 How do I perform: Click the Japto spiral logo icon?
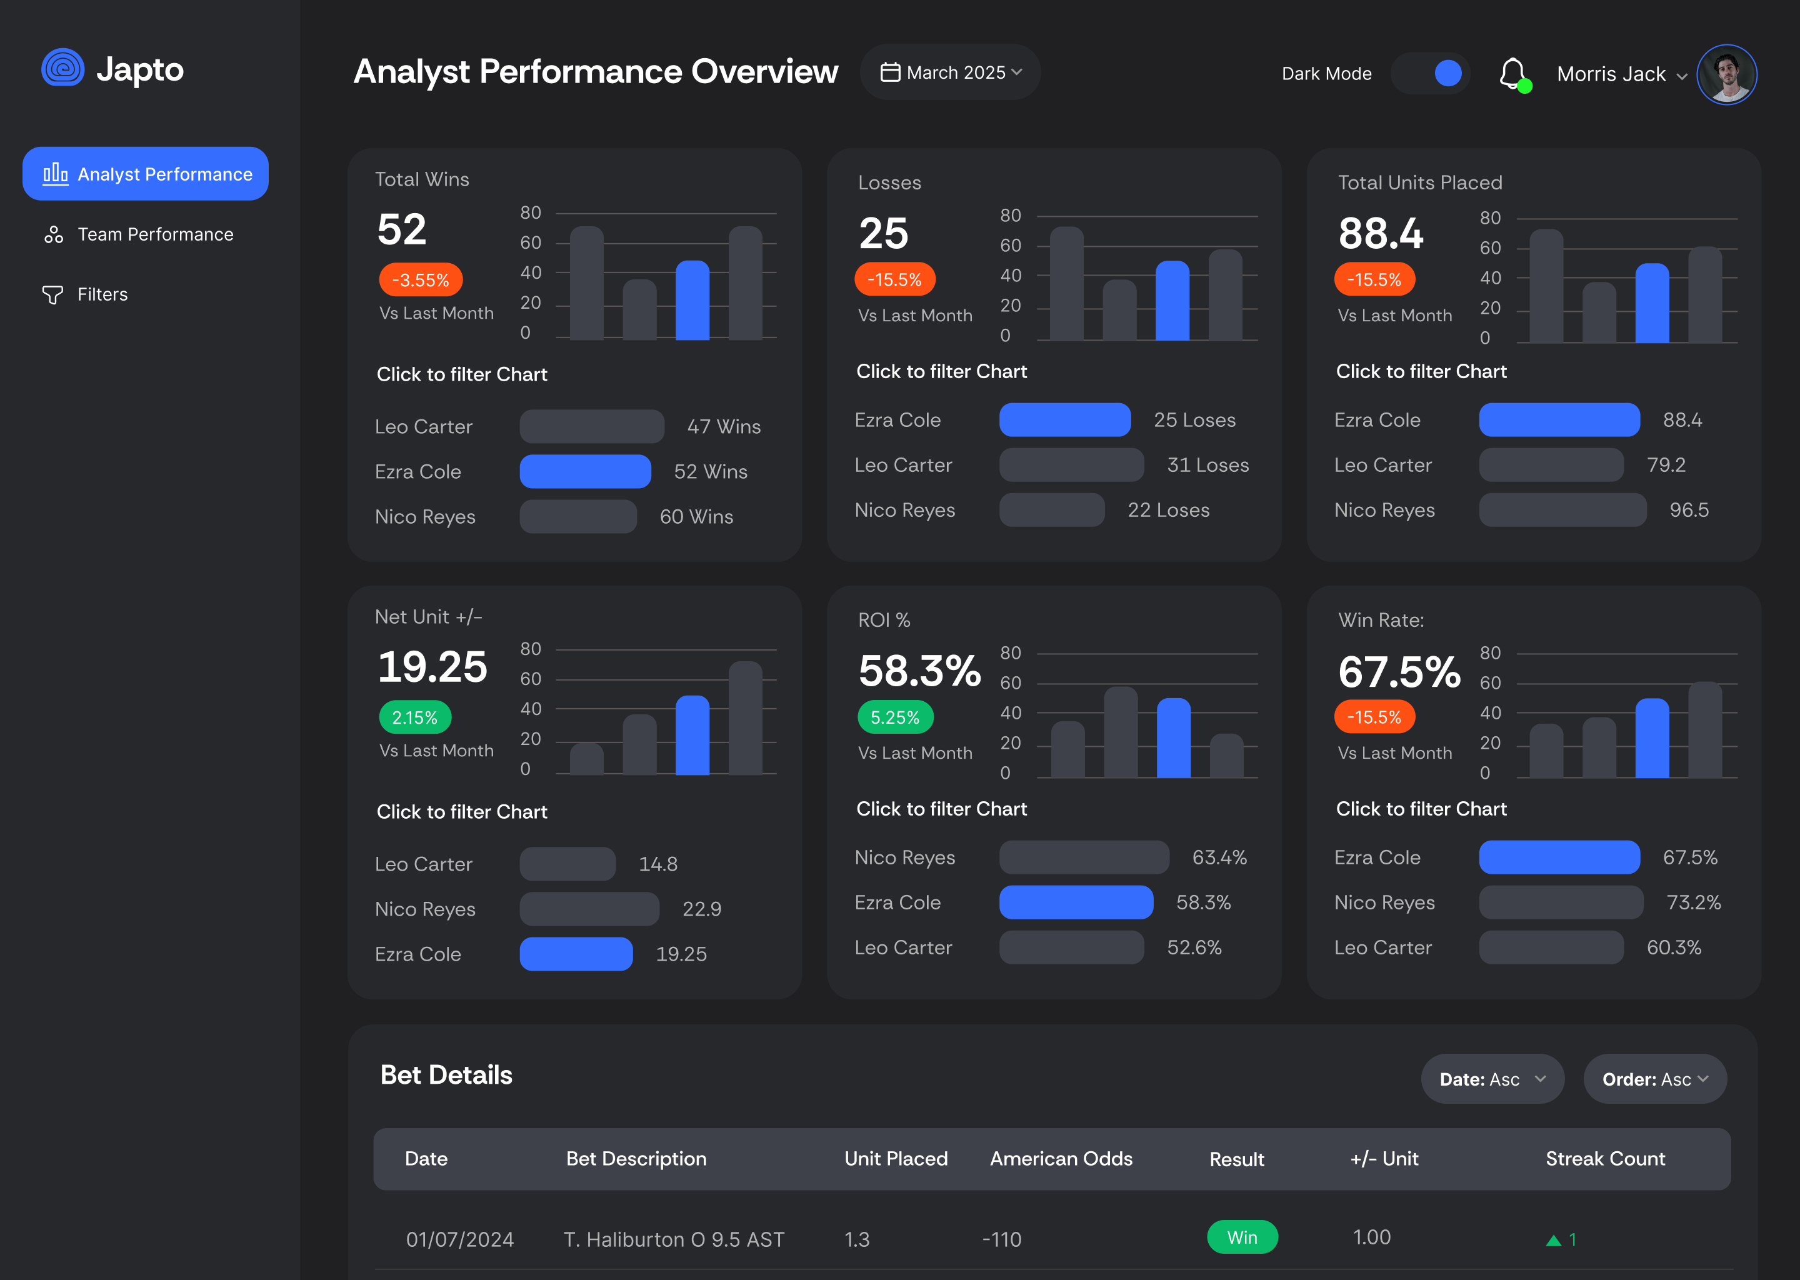click(x=63, y=67)
